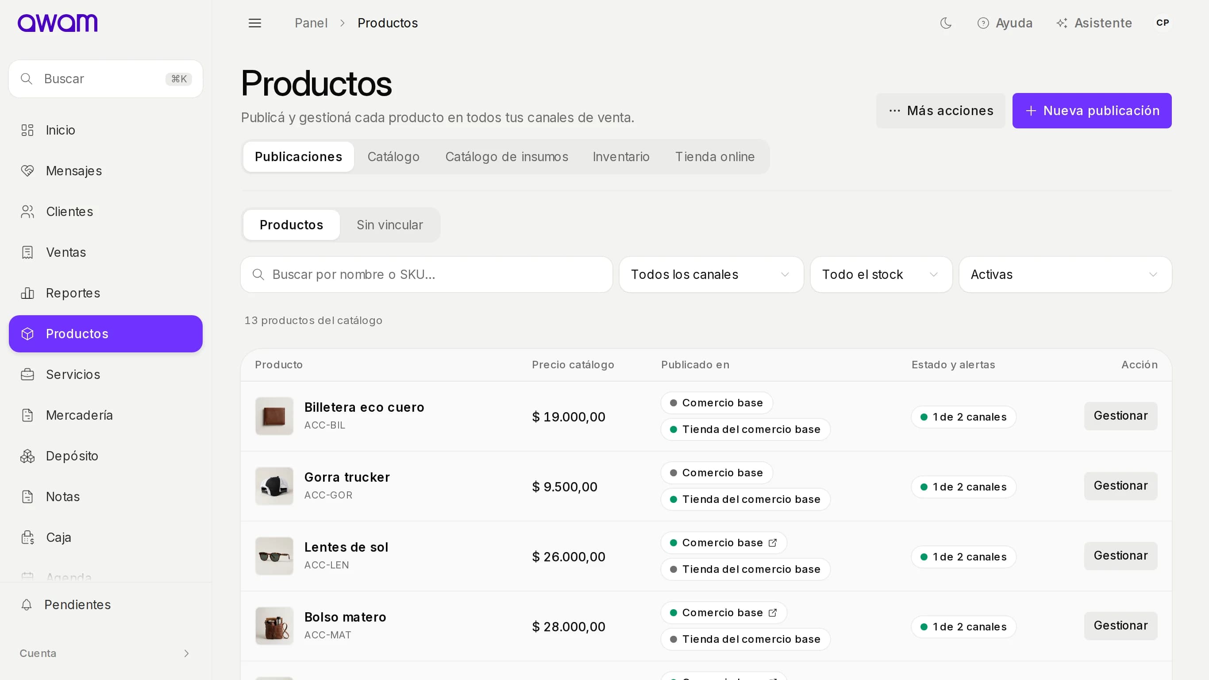Open the Asistente sparkle assistant

1094,23
